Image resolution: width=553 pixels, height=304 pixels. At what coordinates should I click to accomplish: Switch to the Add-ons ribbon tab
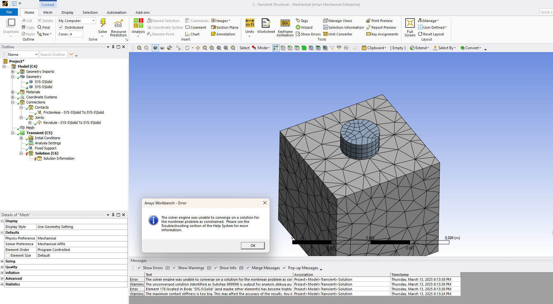[142, 12]
